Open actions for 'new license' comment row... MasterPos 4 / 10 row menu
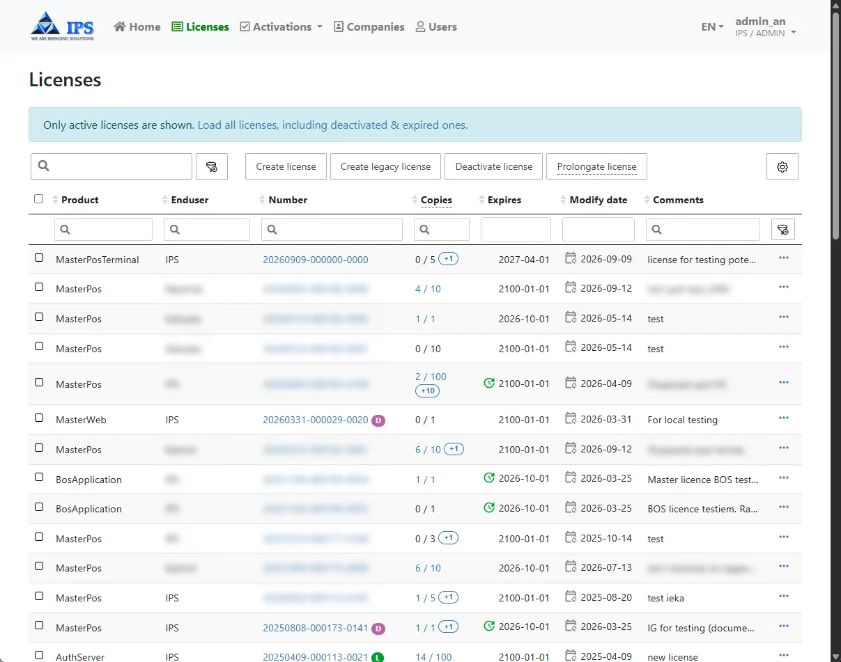 783,287
